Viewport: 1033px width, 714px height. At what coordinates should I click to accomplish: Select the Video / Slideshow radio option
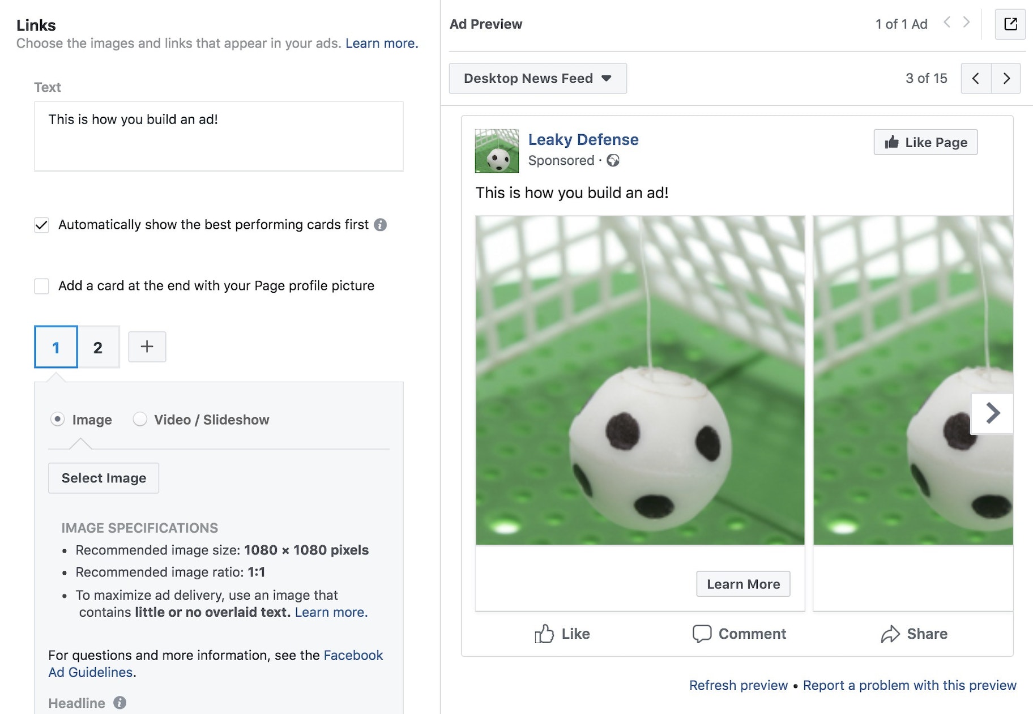click(140, 419)
